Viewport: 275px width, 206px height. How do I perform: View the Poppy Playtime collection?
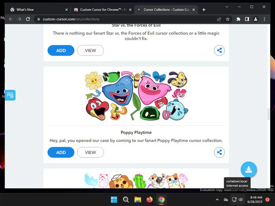coord(90,152)
